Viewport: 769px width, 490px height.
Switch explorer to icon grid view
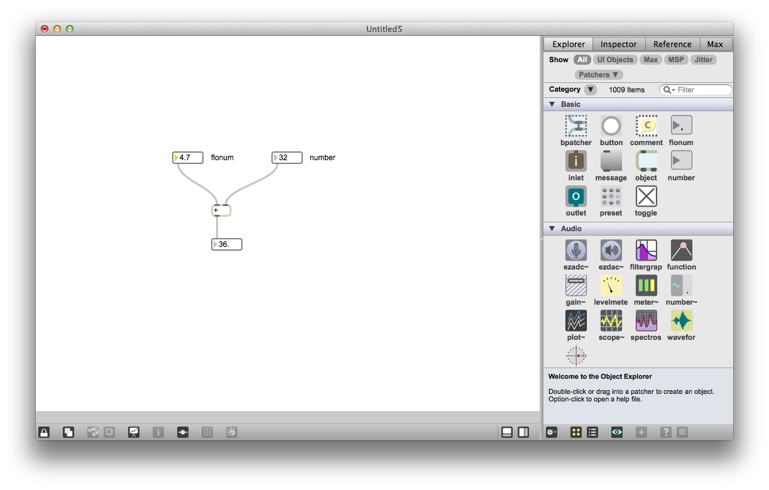(x=576, y=432)
